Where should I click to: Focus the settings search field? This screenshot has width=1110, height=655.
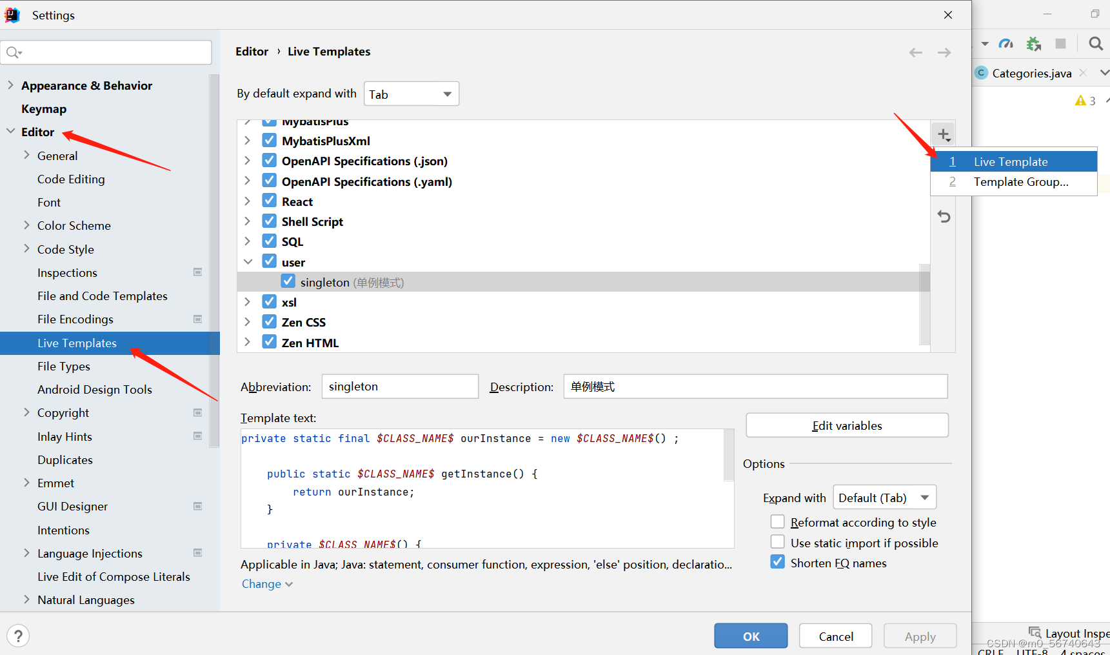[106, 52]
